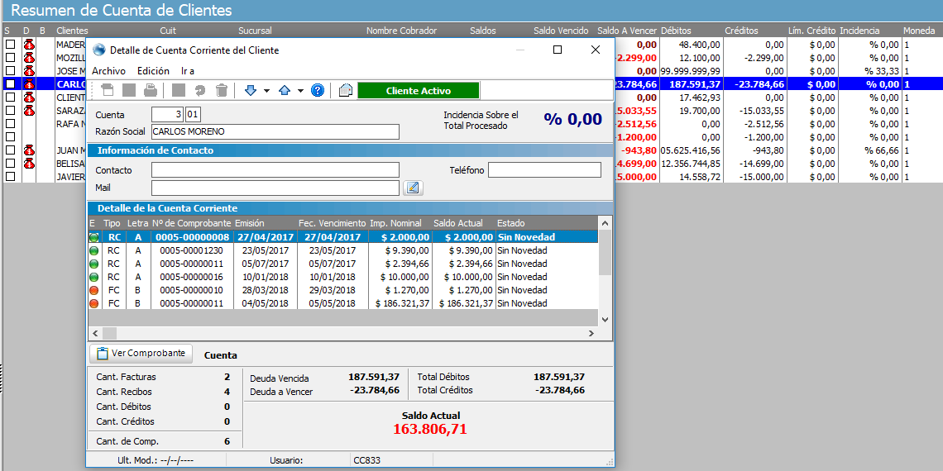Click the new document toolbar icon

click(x=108, y=91)
